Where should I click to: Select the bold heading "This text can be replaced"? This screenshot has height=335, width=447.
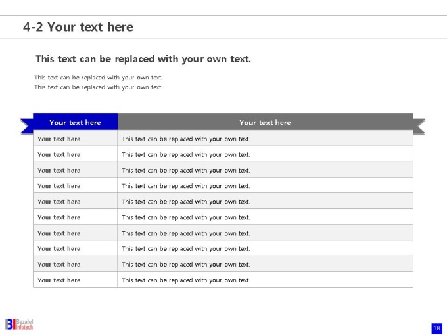(143, 59)
